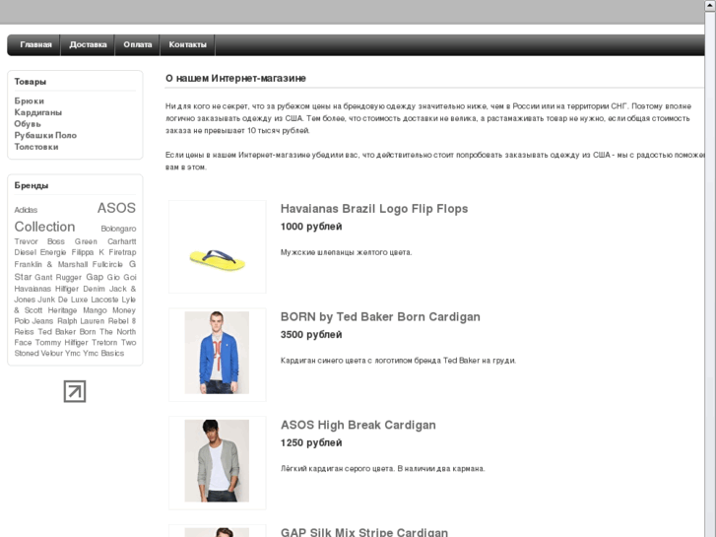Select the Firetrap brand tag
This screenshot has height=537, width=716.
[x=122, y=252]
